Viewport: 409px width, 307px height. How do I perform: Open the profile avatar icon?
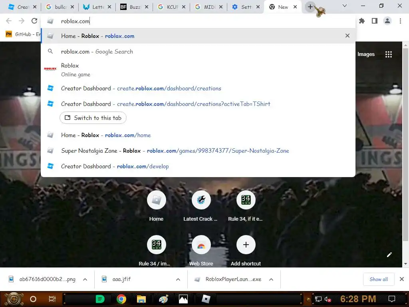[x=387, y=21]
